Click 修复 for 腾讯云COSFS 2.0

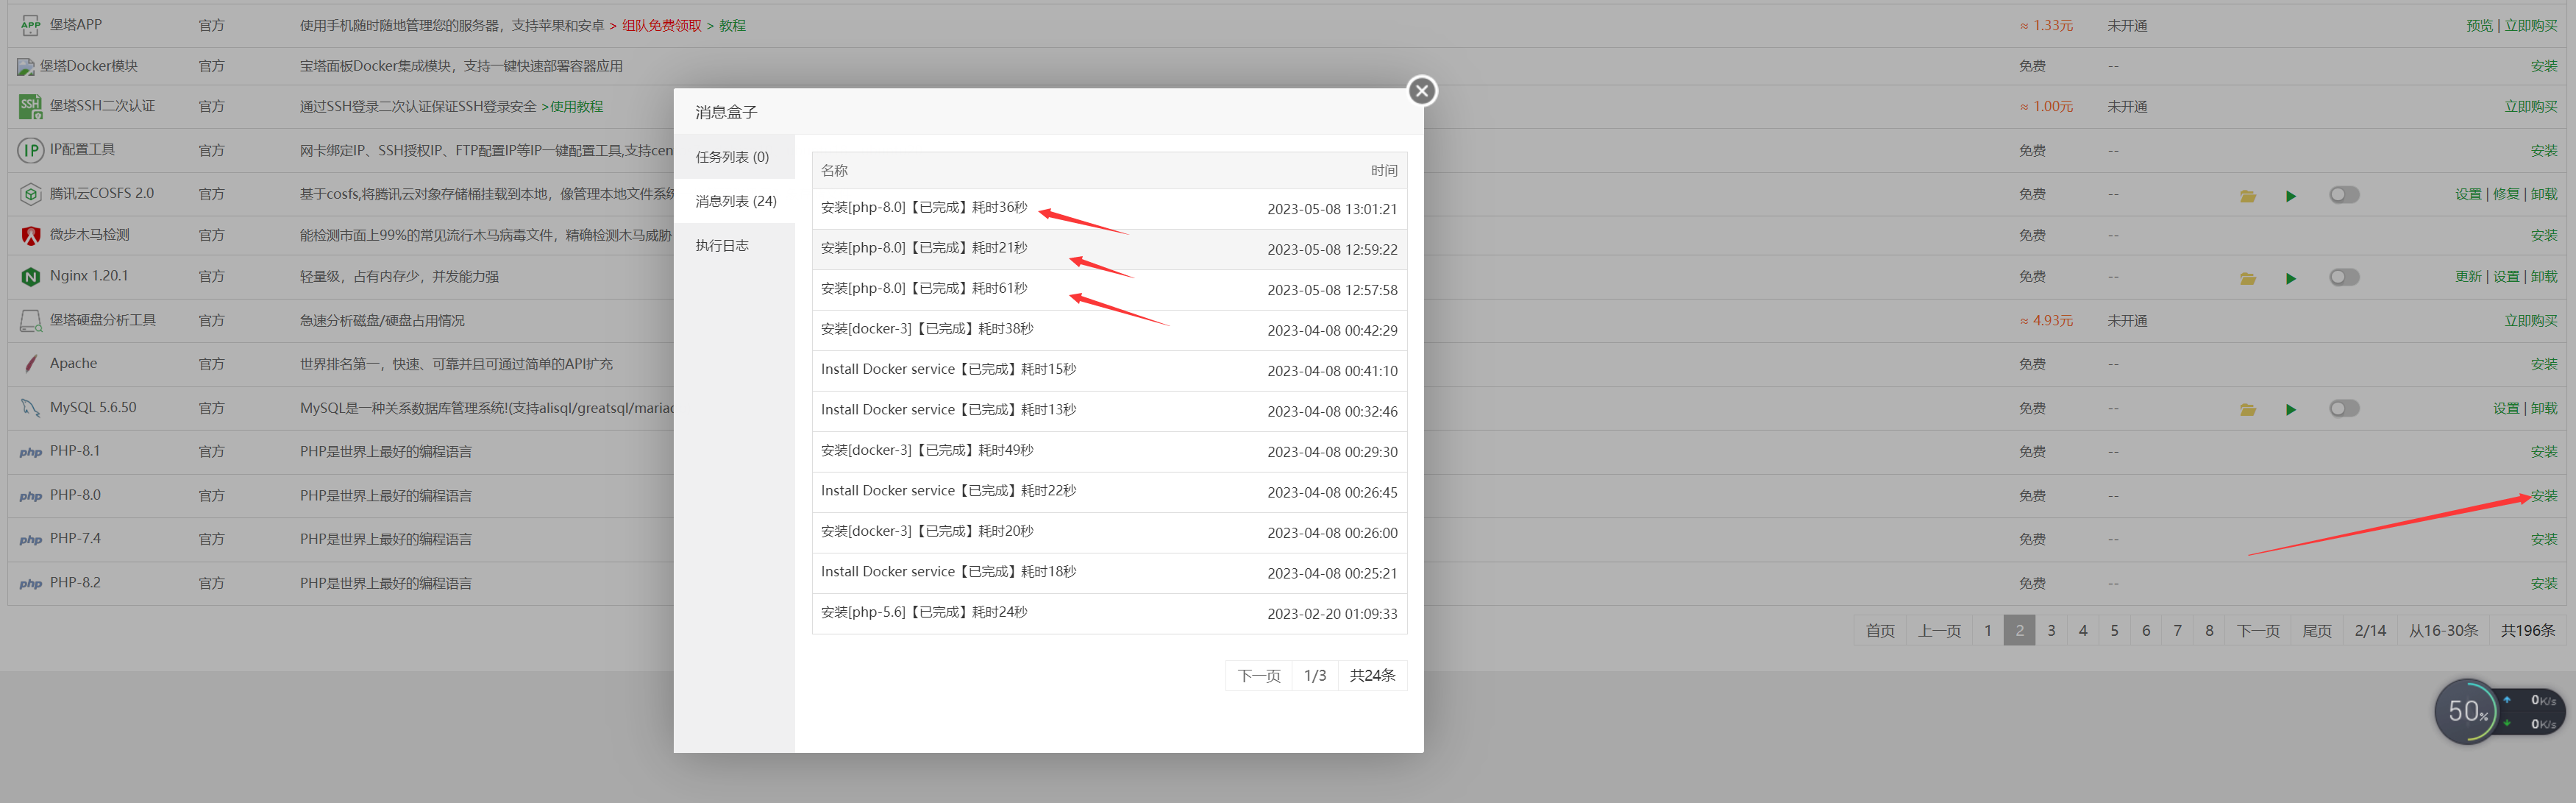(x=2505, y=194)
